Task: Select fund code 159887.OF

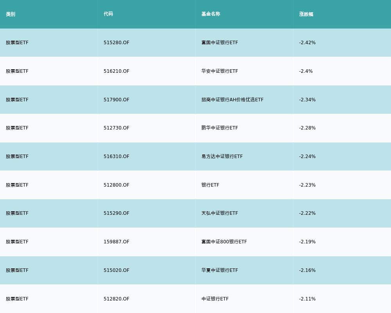Action: [117, 242]
